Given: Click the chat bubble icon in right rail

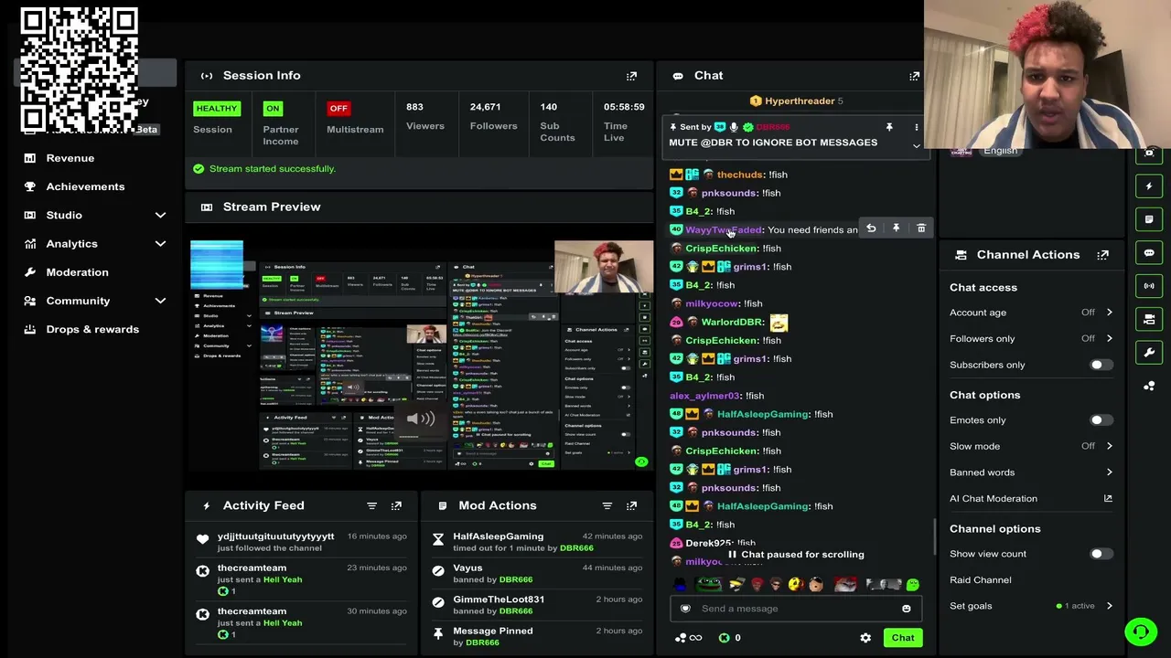Looking at the screenshot, I should [x=1149, y=253].
